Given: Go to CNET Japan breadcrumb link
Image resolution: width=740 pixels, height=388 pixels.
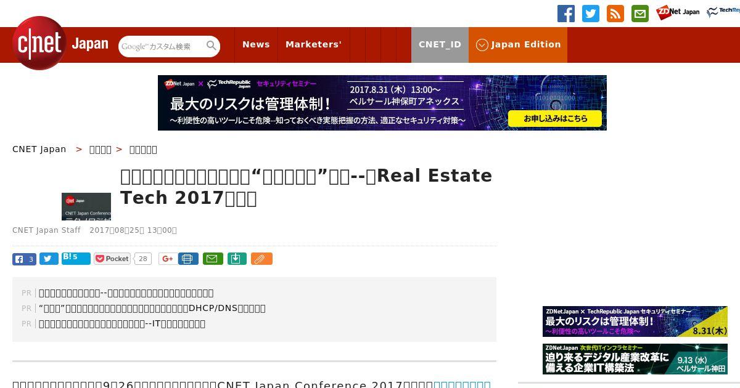Looking at the screenshot, I should tap(39, 149).
